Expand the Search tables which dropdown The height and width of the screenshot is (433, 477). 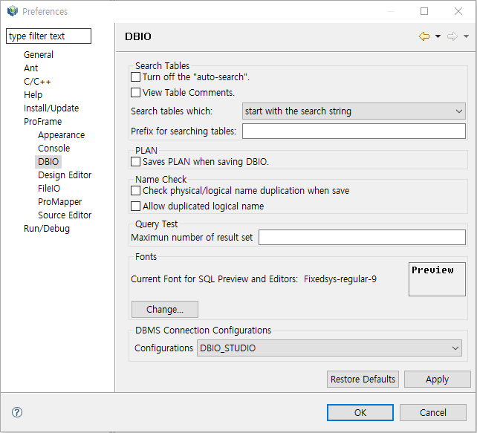pyautogui.click(x=354, y=111)
